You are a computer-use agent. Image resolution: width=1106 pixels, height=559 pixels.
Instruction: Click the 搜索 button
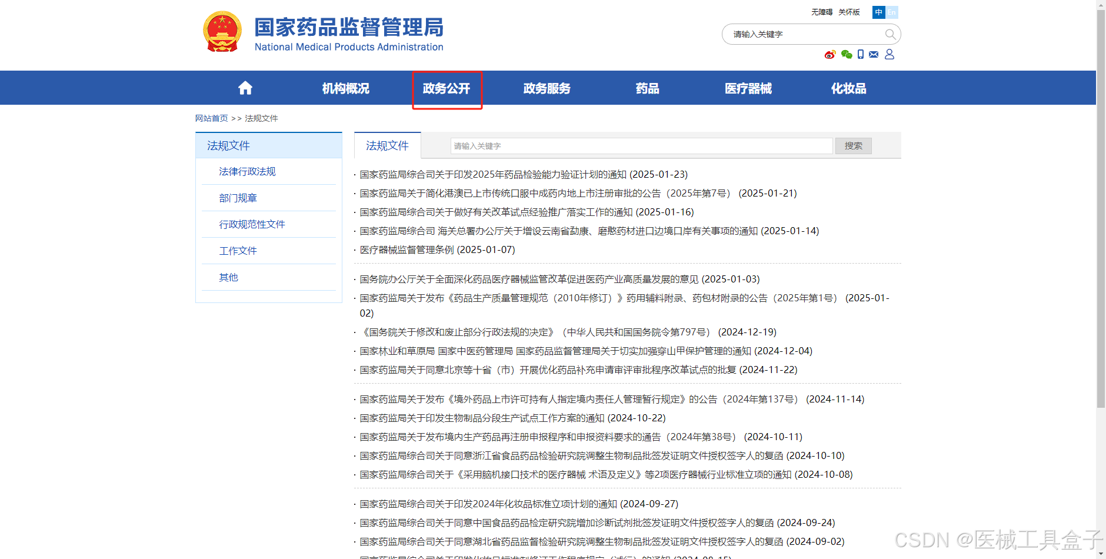854,146
